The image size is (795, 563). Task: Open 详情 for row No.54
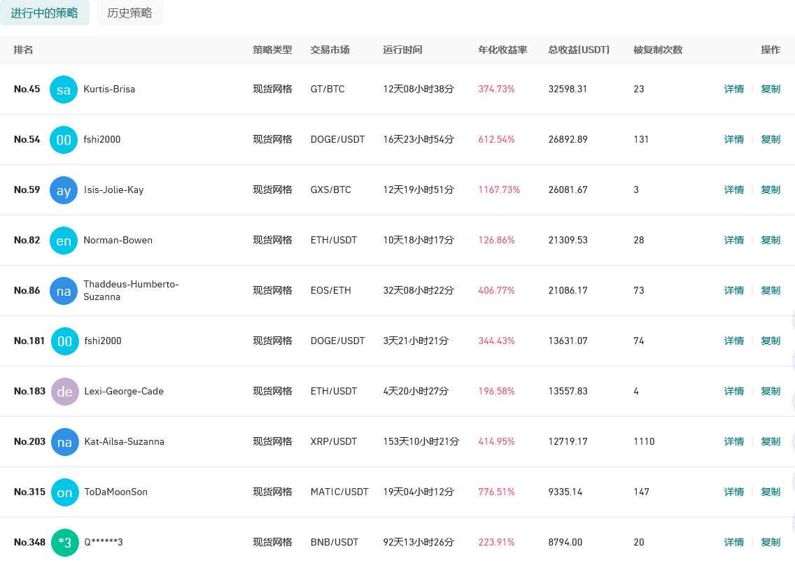coord(733,139)
